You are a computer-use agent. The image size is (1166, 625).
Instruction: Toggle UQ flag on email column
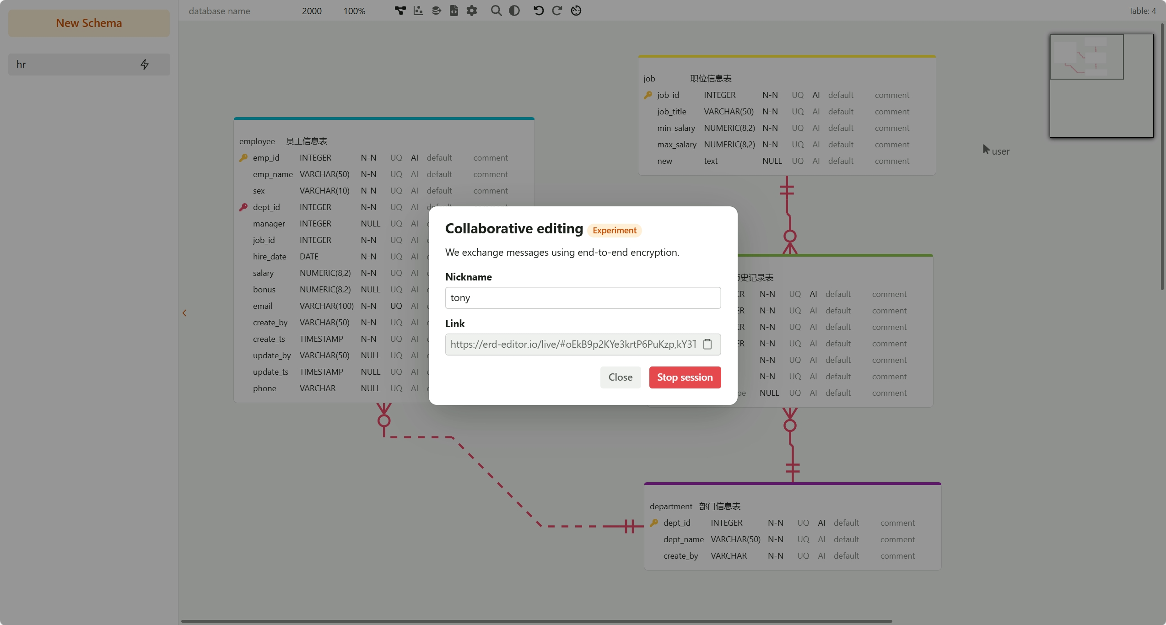[396, 306]
